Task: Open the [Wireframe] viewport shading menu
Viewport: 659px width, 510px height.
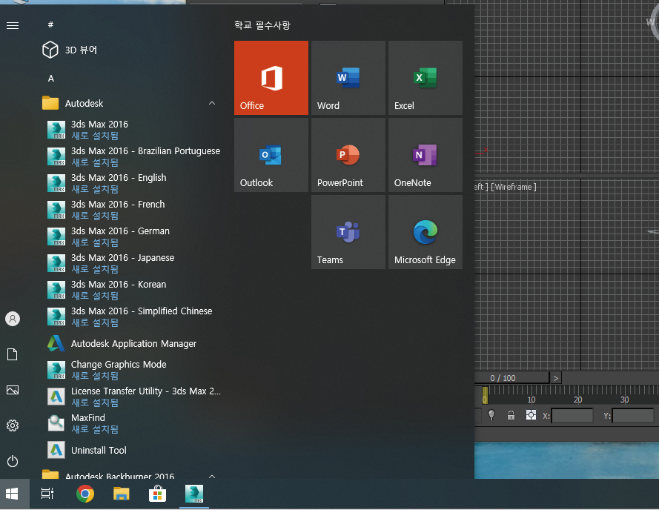Action: coord(514,187)
